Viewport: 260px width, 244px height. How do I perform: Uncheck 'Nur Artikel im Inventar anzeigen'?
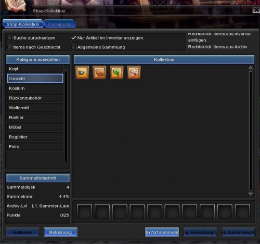coord(73,38)
